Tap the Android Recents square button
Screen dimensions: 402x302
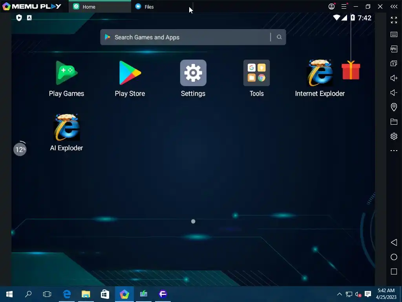pyautogui.click(x=394, y=271)
